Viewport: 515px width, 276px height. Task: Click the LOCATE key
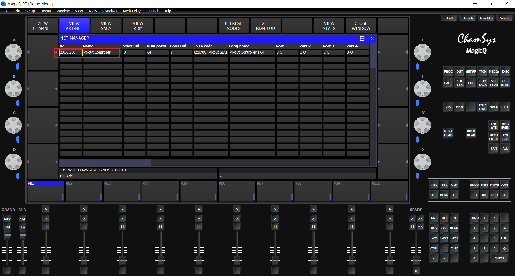click(x=494, y=126)
